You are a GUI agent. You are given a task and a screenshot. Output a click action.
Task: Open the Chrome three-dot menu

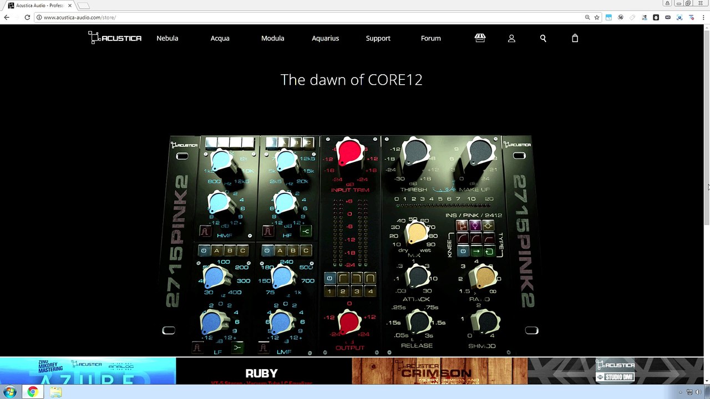pos(703,17)
